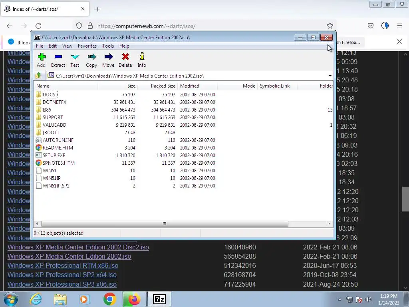Open the View menu
Viewport: 409px width, 307px height.
coord(67,46)
